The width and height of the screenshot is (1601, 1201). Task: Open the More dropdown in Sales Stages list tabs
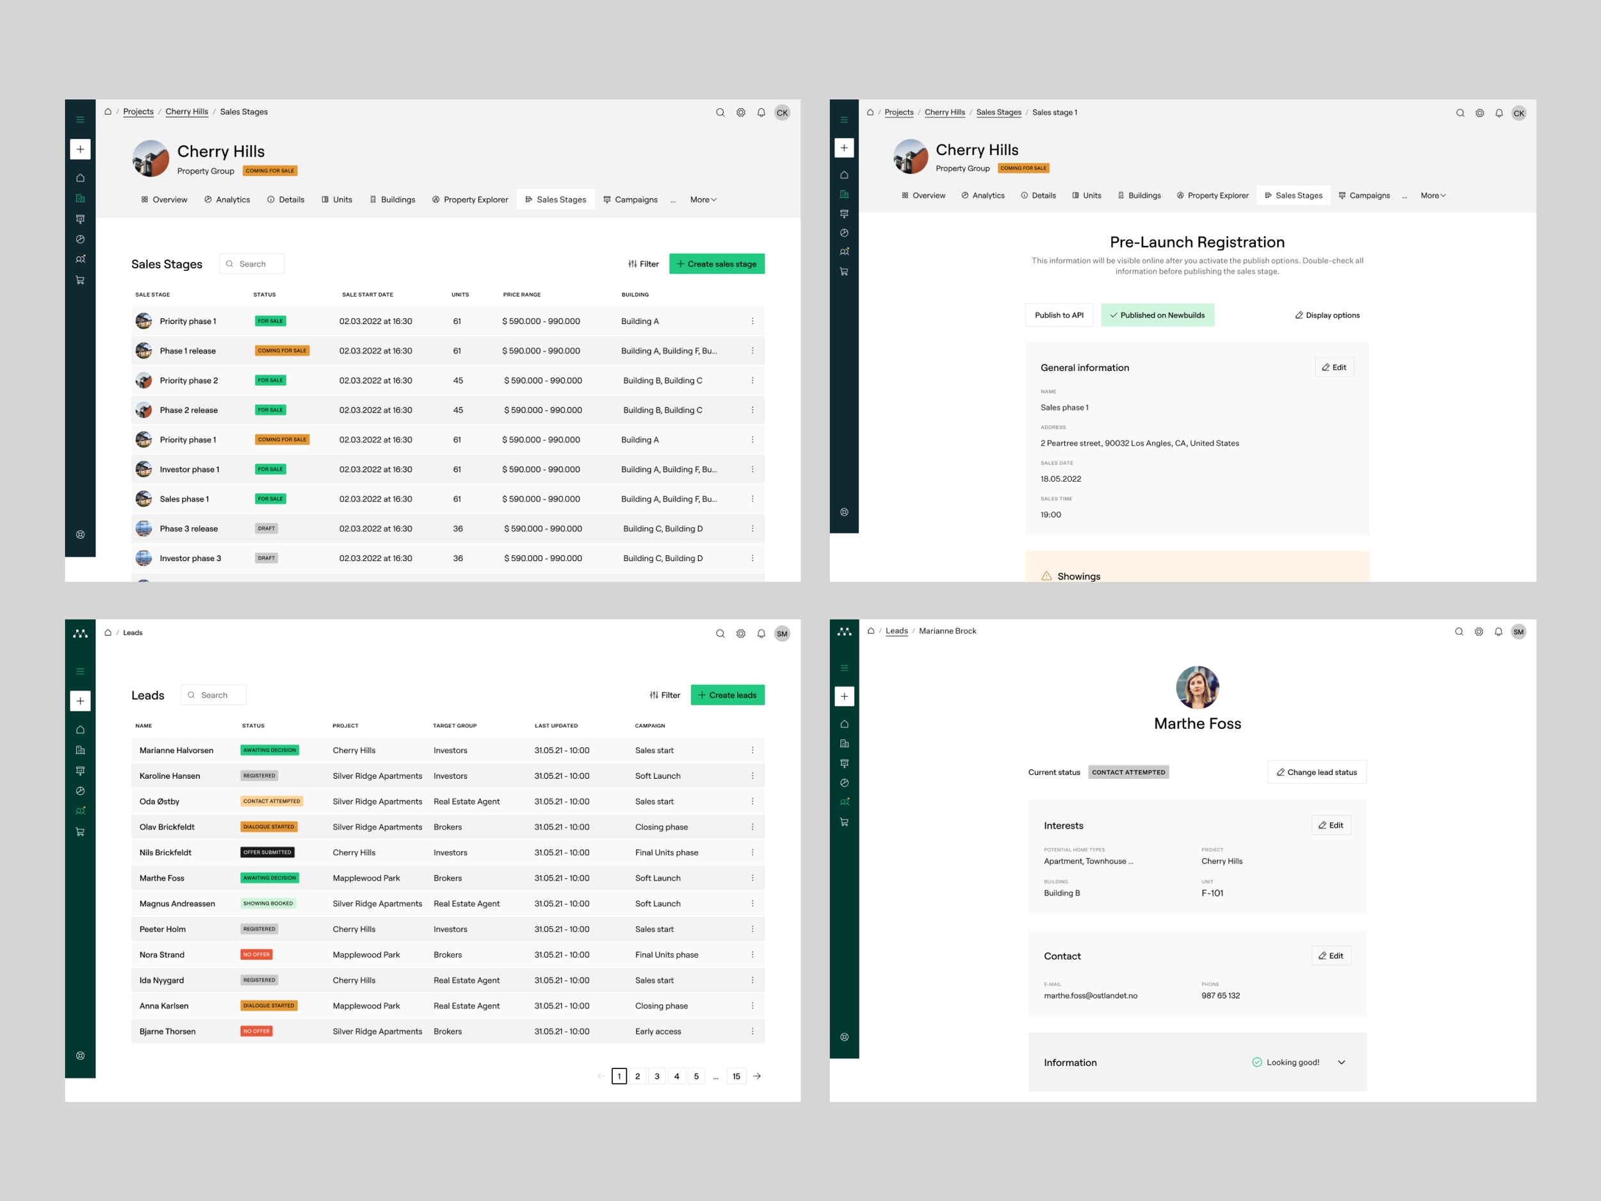pos(702,200)
